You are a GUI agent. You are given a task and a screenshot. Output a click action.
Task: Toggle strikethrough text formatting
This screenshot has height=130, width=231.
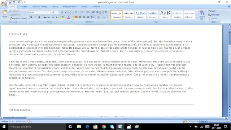(45, 17)
